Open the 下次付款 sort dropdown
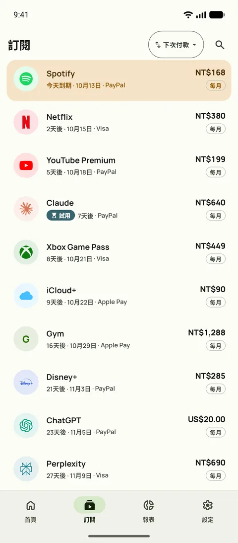 (176, 45)
